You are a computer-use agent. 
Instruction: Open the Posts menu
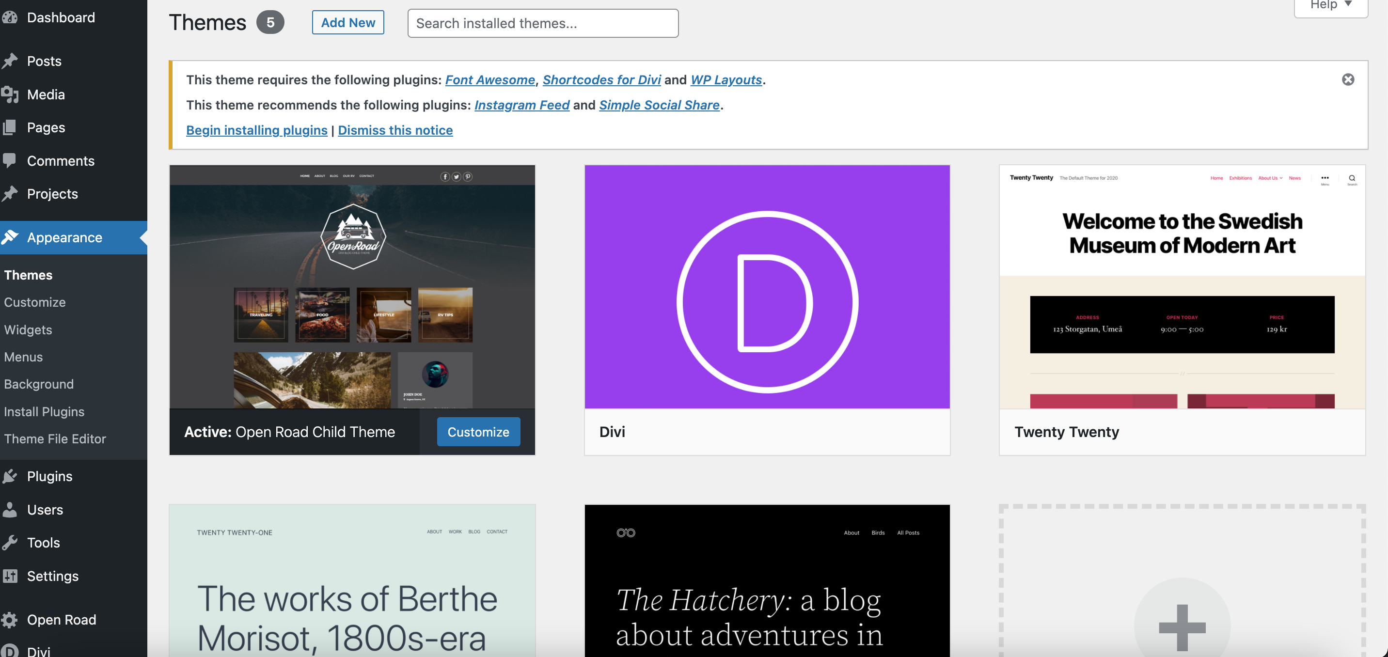(44, 61)
